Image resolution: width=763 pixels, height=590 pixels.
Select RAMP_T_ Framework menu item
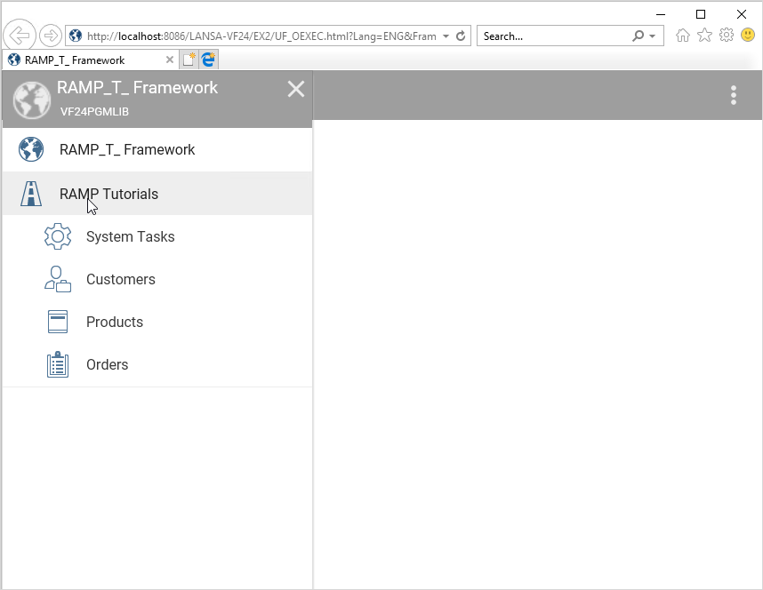pos(157,149)
